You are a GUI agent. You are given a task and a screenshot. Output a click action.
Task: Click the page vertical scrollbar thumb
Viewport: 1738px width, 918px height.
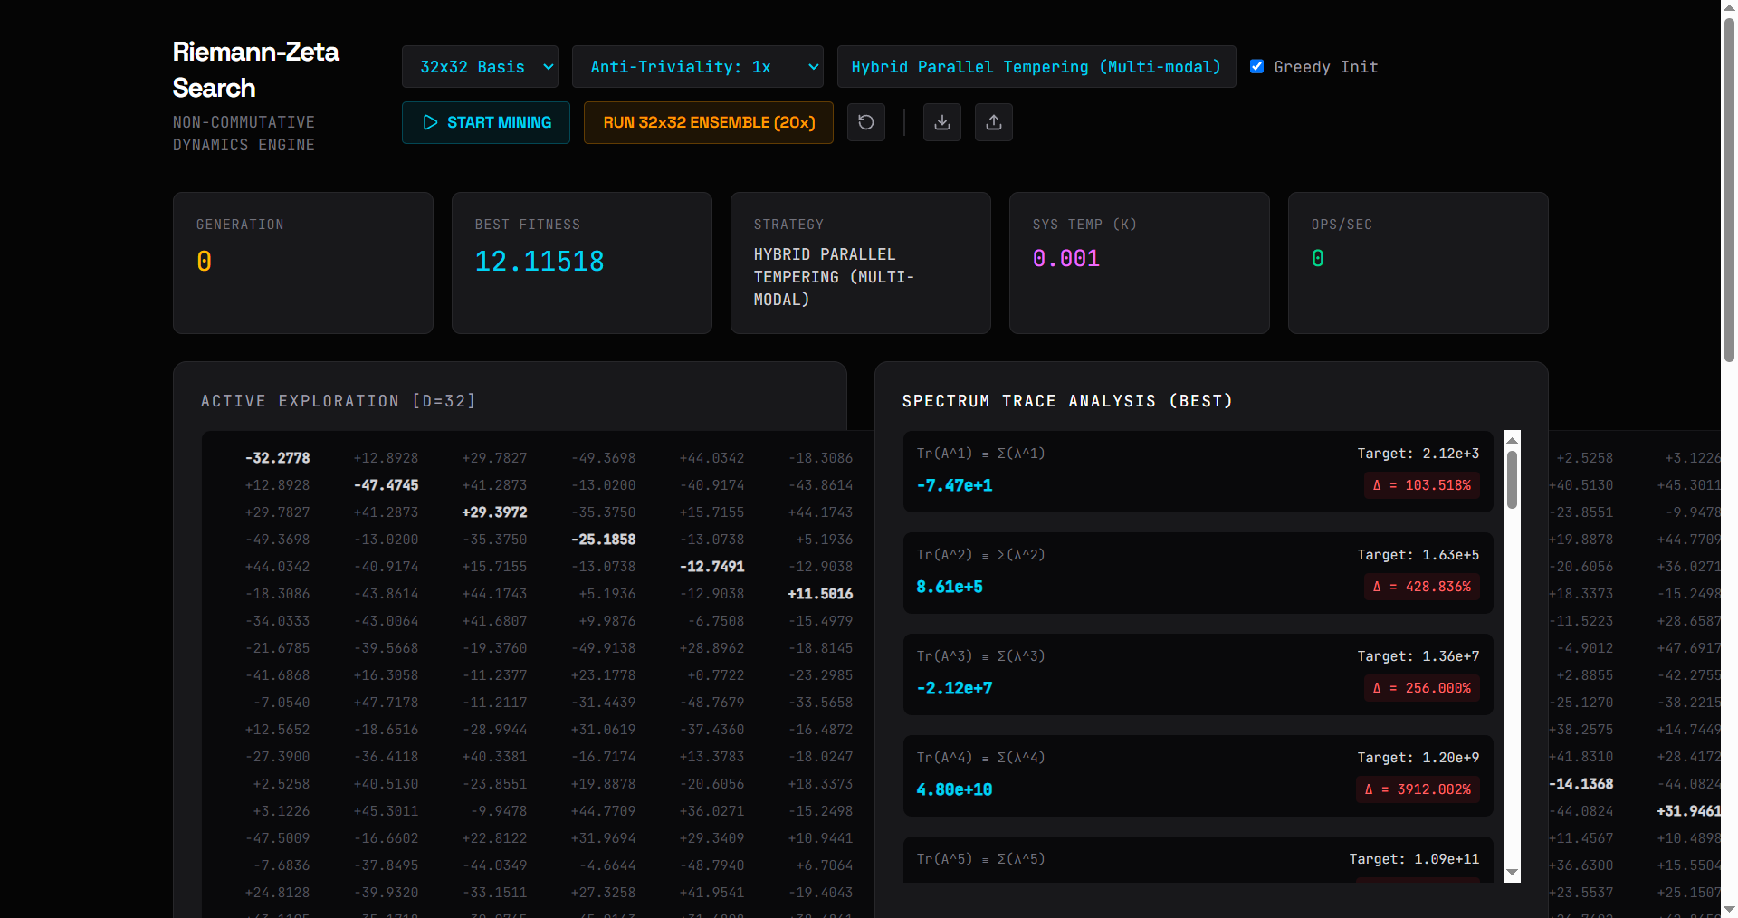[x=1729, y=190]
